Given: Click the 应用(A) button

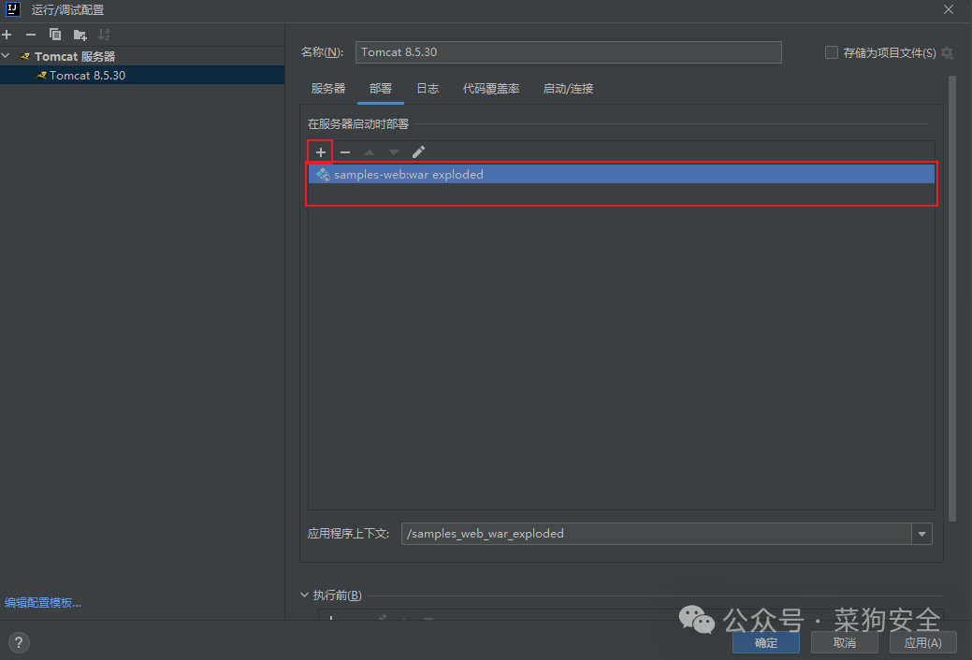Looking at the screenshot, I should [922, 642].
